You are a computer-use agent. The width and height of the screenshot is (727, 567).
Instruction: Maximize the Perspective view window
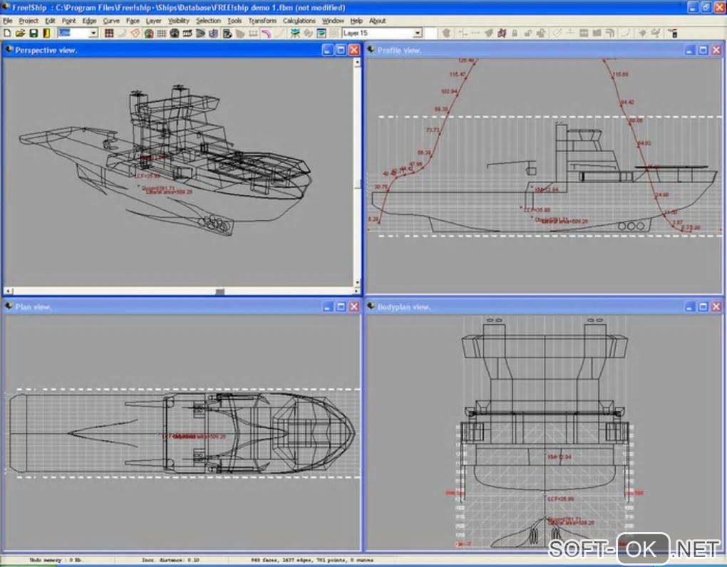pos(341,50)
